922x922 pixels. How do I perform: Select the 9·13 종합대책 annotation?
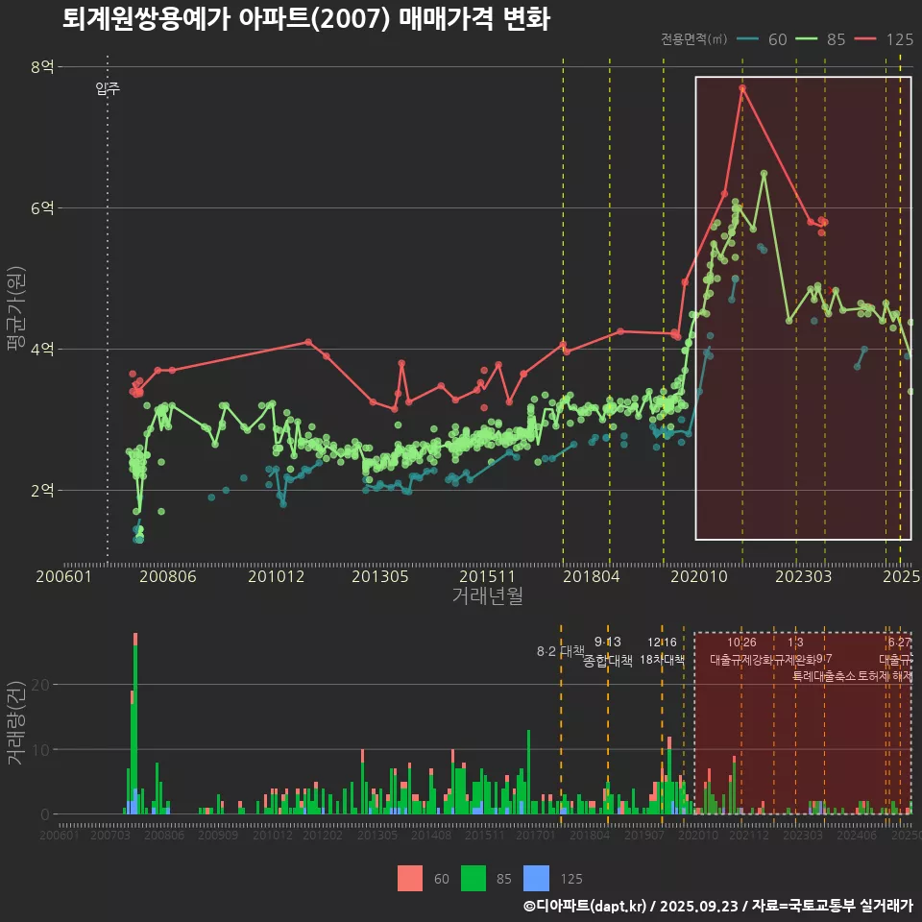click(x=608, y=651)
